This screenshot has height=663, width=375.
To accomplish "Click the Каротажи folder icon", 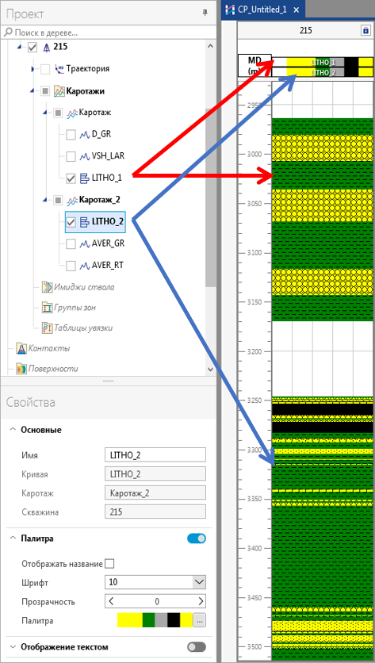I will coord(59,91).
